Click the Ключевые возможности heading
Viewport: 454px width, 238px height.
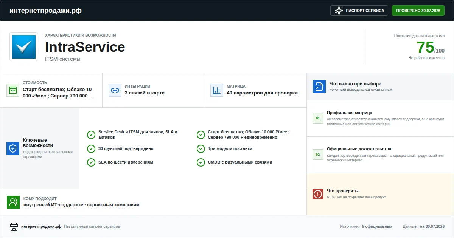point(38,142)
